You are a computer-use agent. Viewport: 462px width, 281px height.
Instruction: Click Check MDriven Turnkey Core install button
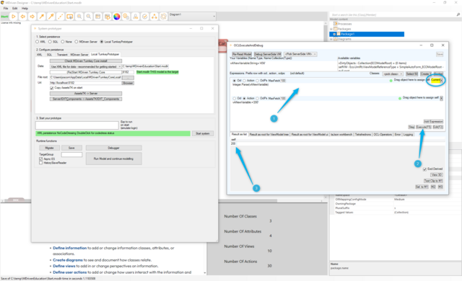tap(86, 61)
